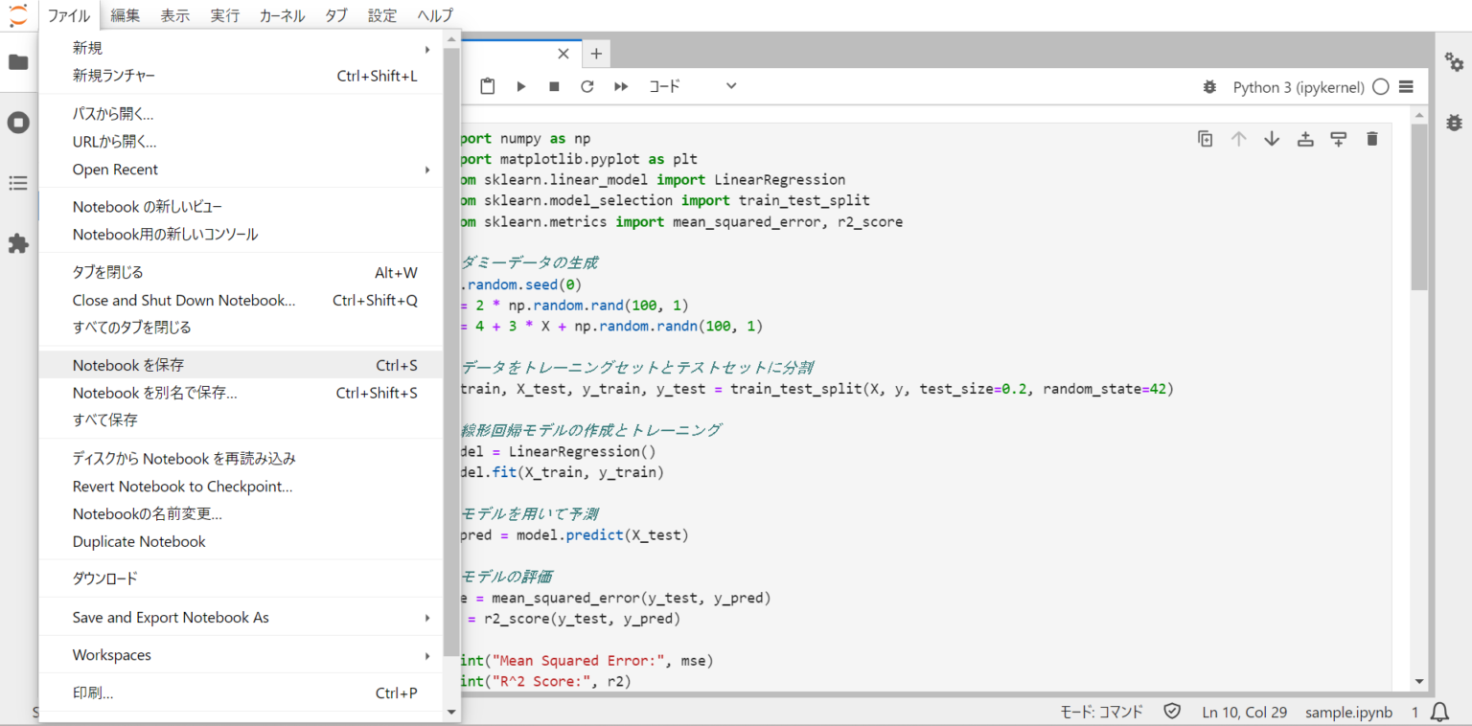Open the file browser sidebar icon

[x=18, y=62]
